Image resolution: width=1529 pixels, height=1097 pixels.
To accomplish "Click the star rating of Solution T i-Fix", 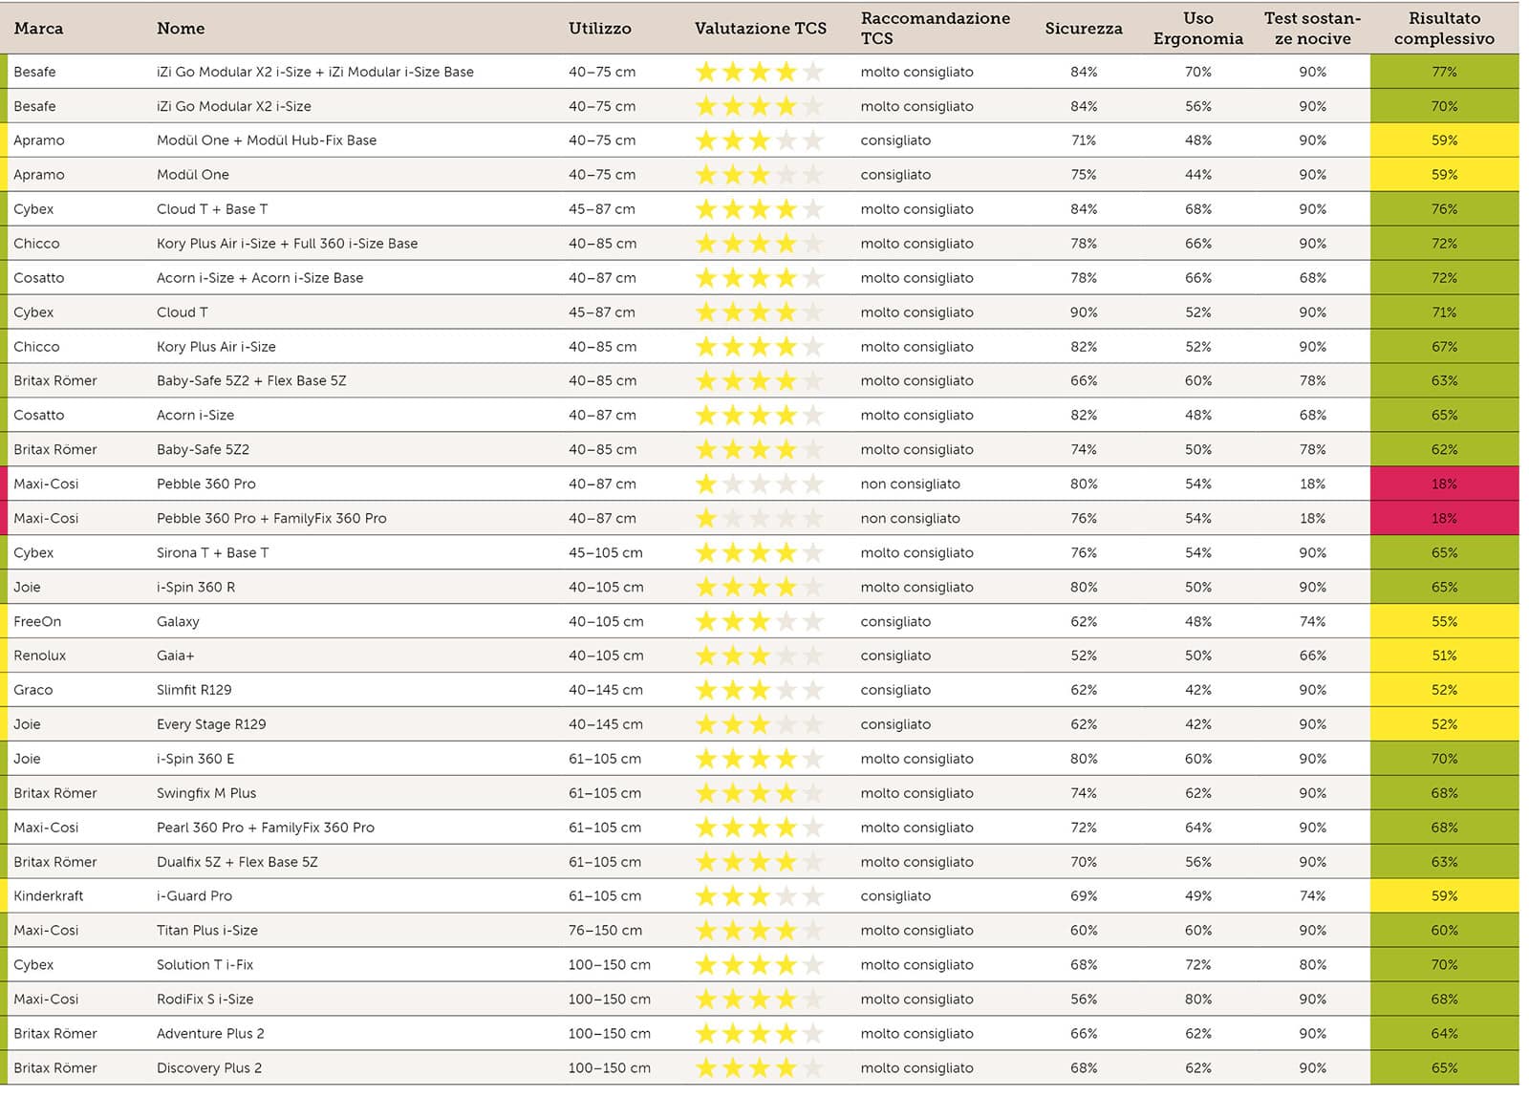I will pyautogui.click(x=760, y=965).
